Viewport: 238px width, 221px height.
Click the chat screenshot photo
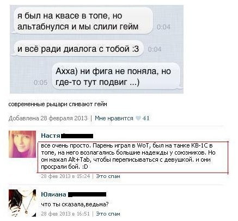(96, 49)
